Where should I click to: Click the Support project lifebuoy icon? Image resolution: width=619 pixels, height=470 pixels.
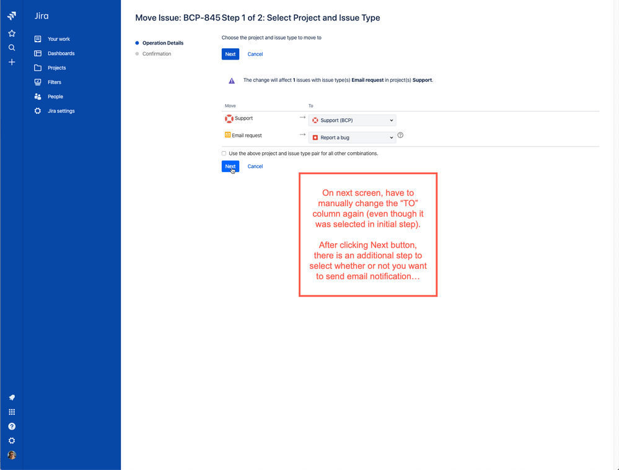point(229,118)
